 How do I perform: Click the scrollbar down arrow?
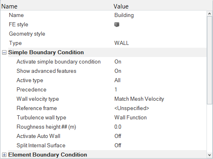[209, 155]
